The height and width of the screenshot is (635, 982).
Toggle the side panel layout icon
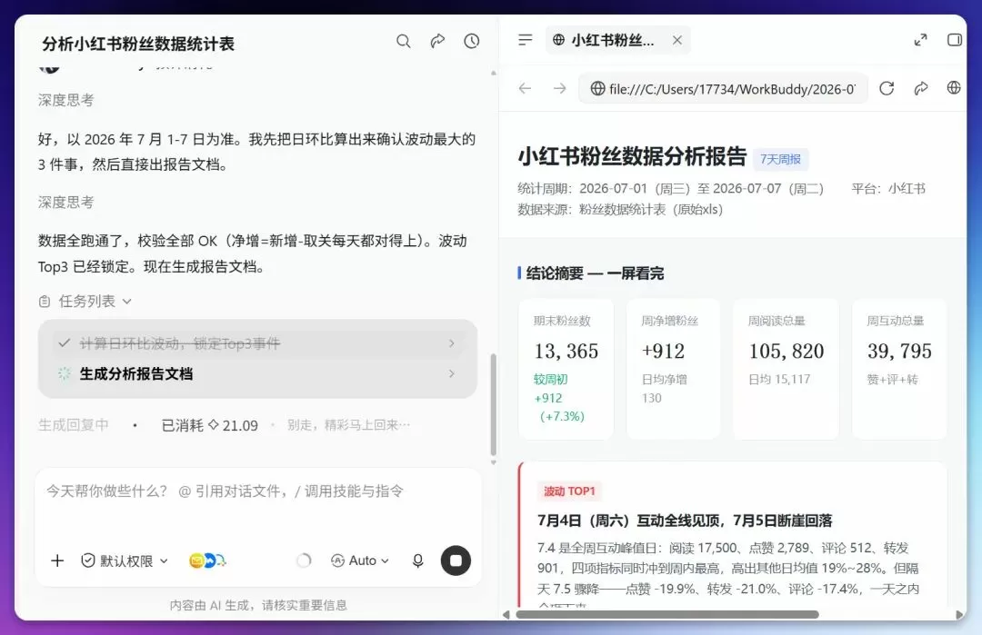click(x=954, y=40)
